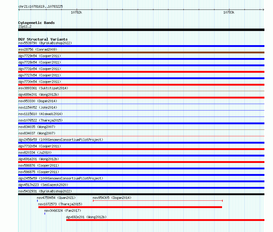This screenshot has height=232, width=273.
Task: Click the blue bar under nsv5539790
Action: [x=141, y=46]
